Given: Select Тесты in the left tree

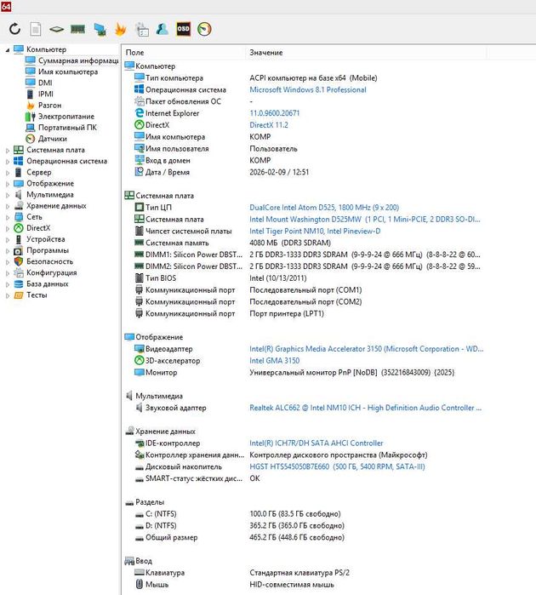Looking at the screenshot, I should pos(37,295).
